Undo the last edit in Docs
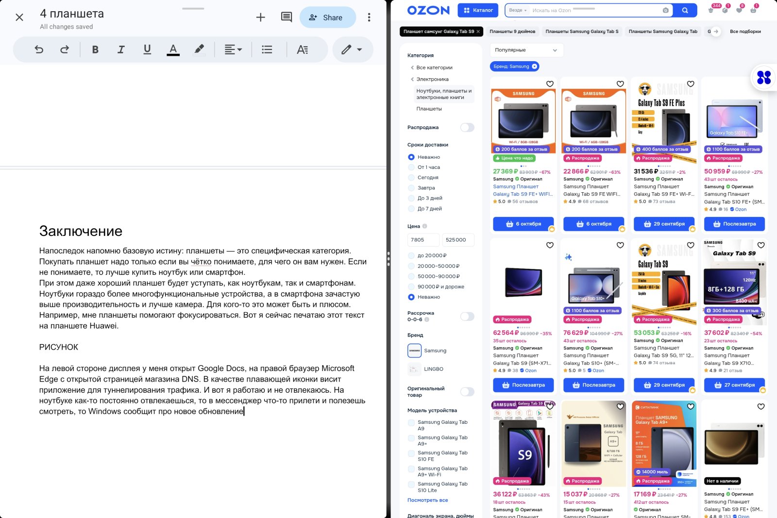This screenshot has width=777, height=518. click(x=39, y=49)
